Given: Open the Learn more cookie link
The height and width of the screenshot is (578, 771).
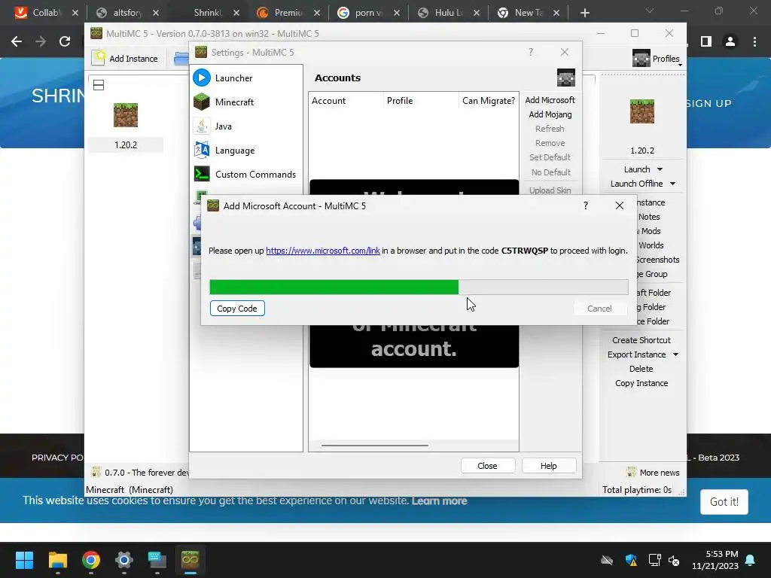Looking at the screenshot, I should 439,500.
